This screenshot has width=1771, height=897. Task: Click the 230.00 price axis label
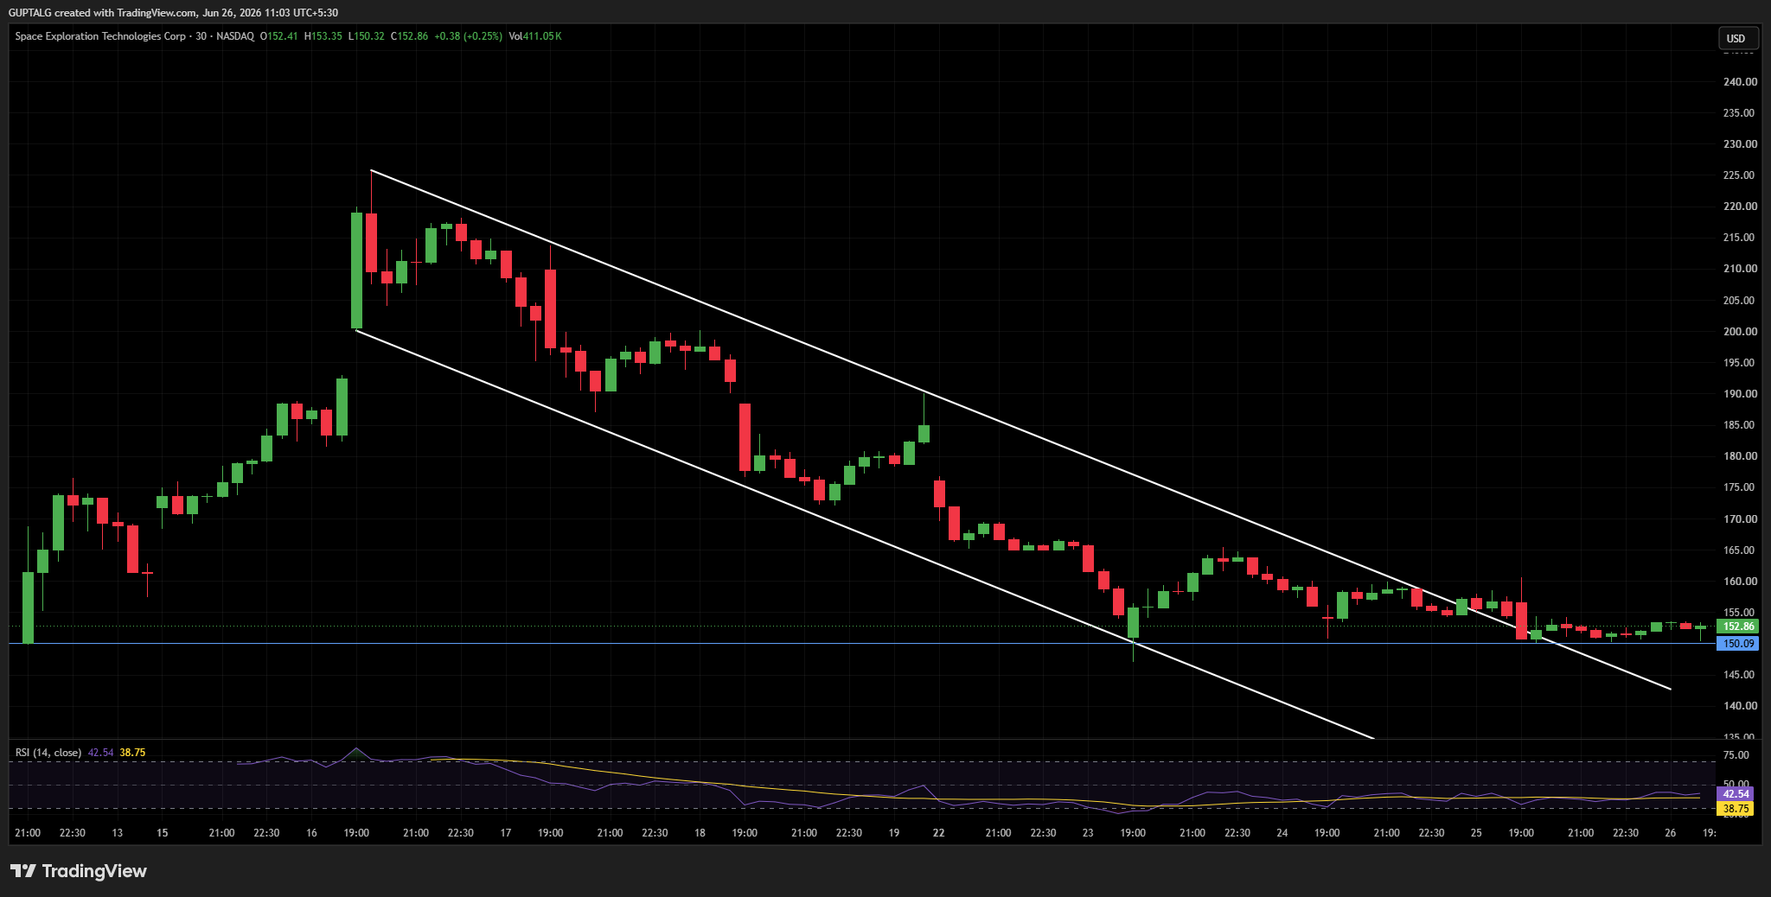pyautogui.click(x=1740, y=144)
